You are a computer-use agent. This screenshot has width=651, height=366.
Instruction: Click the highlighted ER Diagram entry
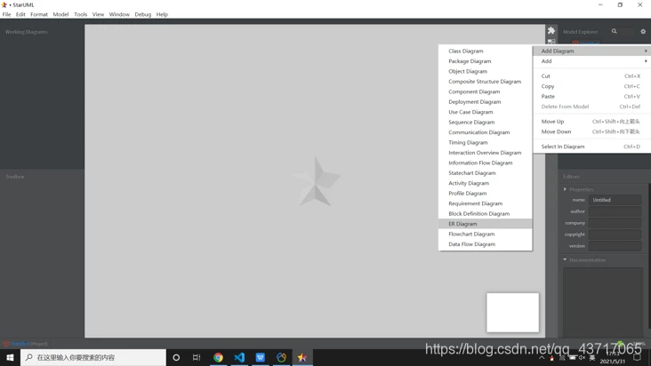click(x=486, y=223)
